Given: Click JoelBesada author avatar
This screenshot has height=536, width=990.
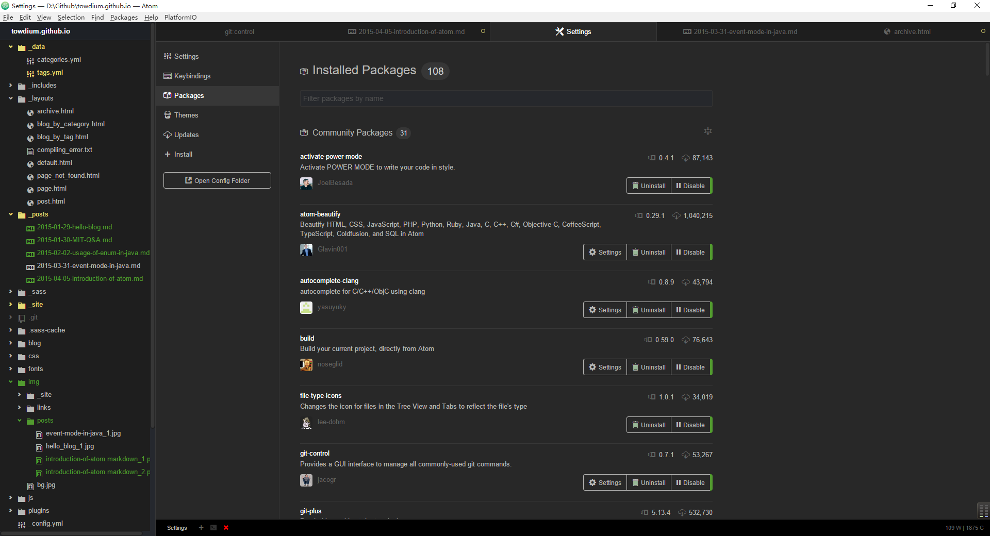Looking at the screenshot, I should (306, 183).
